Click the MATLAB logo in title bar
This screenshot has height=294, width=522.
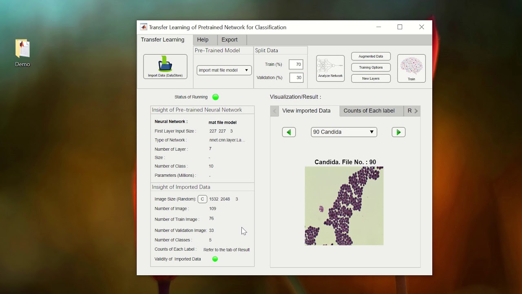click(x=144, y=27)
